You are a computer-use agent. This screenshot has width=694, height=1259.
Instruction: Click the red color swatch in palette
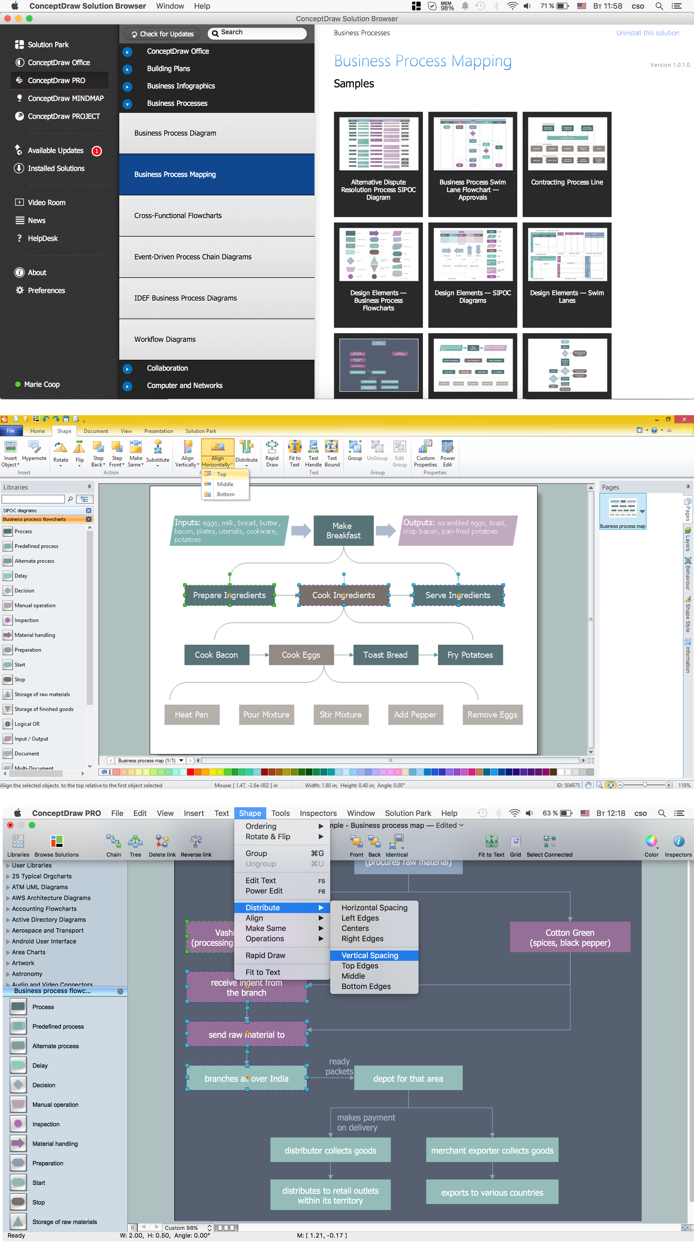pos(191,772)
